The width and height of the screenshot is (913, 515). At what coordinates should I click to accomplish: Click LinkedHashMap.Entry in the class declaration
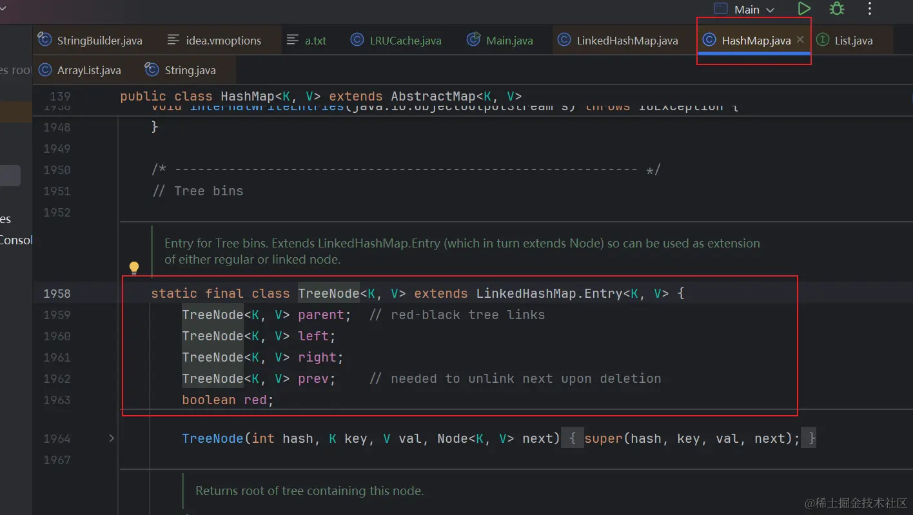point(549,293)
